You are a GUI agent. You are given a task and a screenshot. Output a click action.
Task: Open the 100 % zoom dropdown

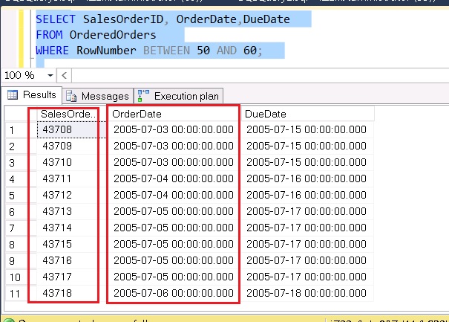[50, 76]
